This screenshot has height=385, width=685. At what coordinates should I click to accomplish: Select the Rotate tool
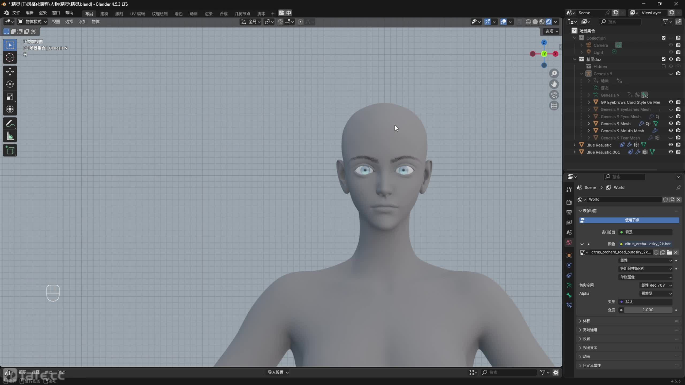[10, 84]
